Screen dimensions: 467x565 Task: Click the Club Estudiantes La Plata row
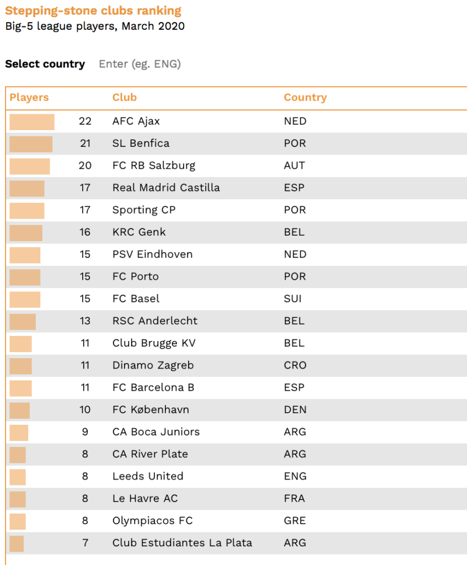[x=237, y=543]
